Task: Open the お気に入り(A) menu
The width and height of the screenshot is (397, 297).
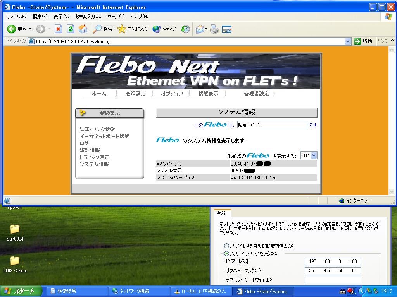Action: click(x=88, y=17)
